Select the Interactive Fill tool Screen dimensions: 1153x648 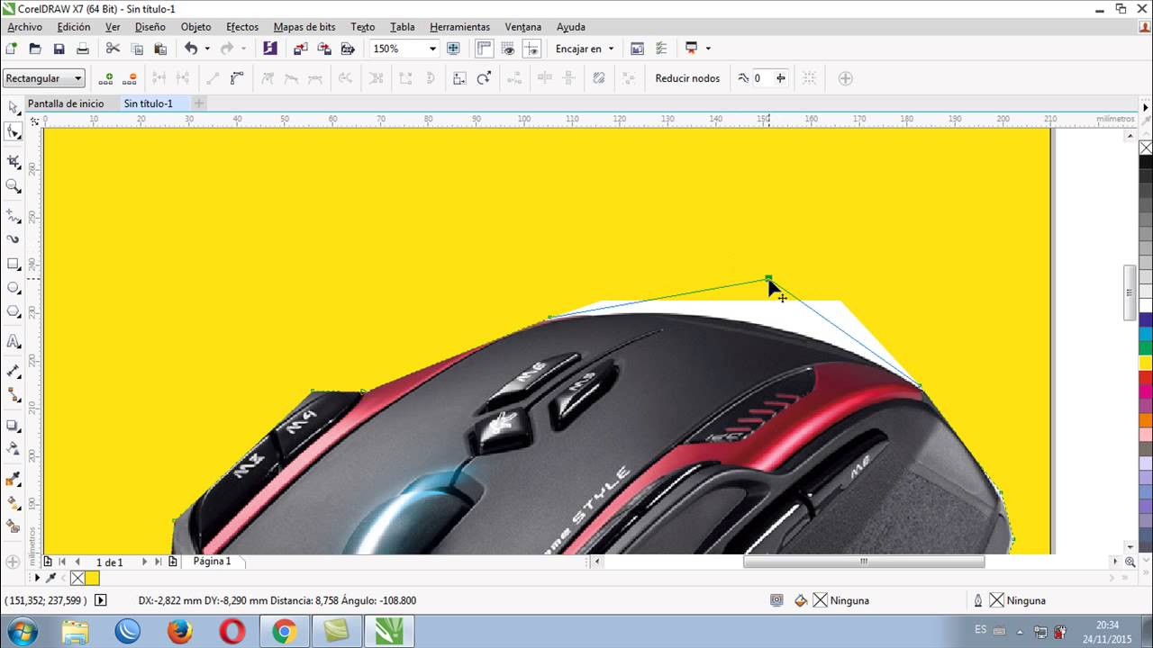[x=13, y=502]
